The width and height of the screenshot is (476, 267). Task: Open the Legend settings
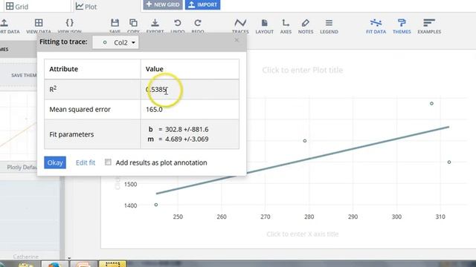pyautogui.click(x=329, y=26)
